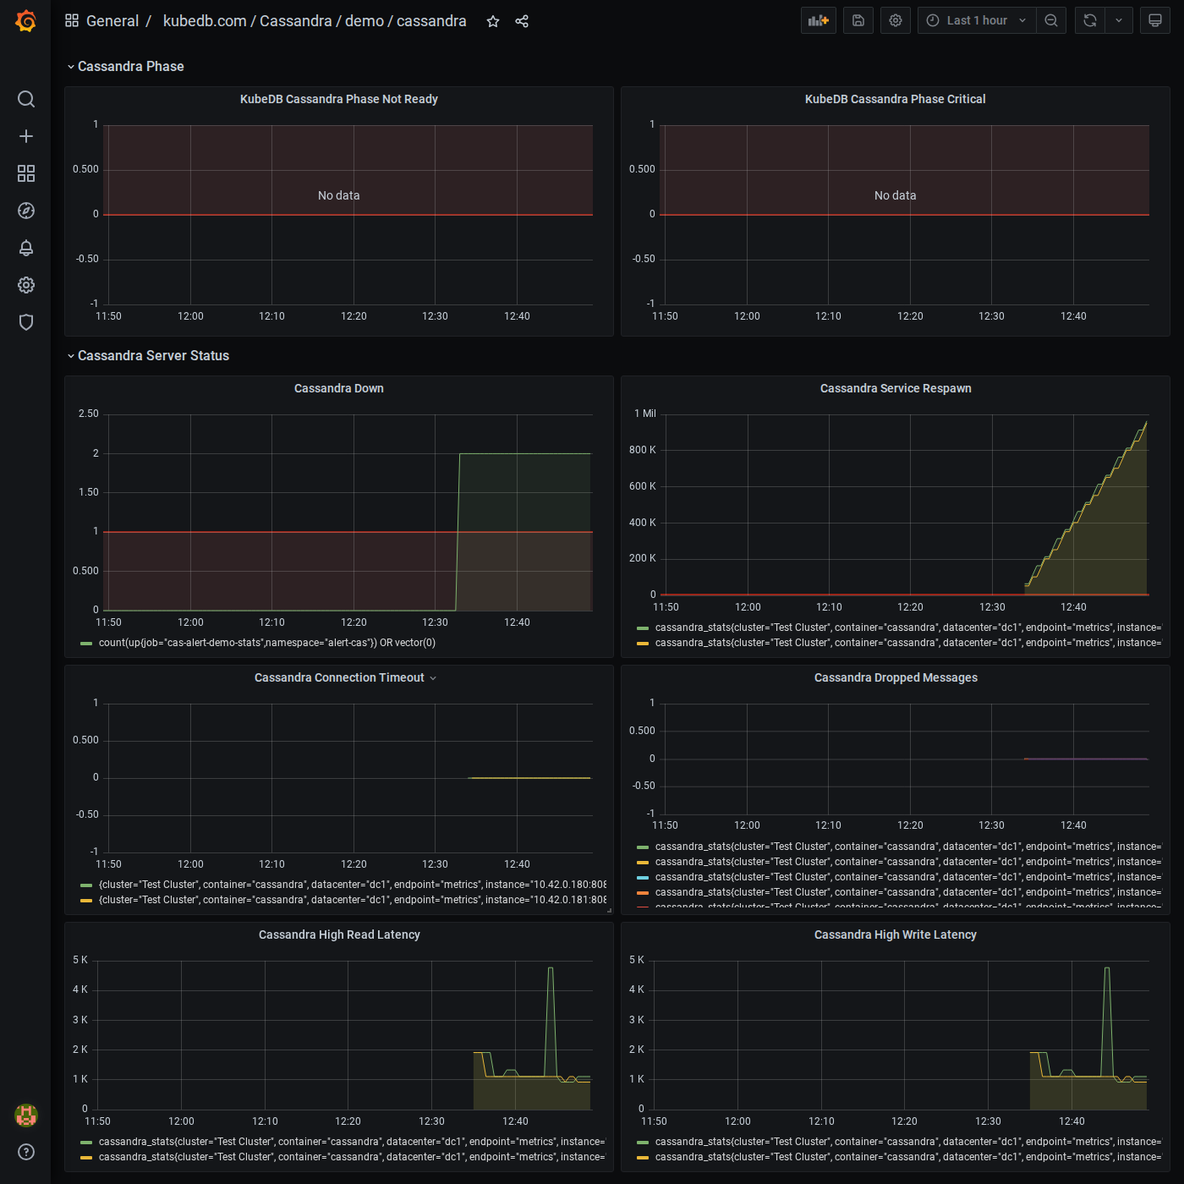This screenshot has width=1184, height=1184.
Task: Click the step rise in Cassandra Down graph
Action: (458, 531)
